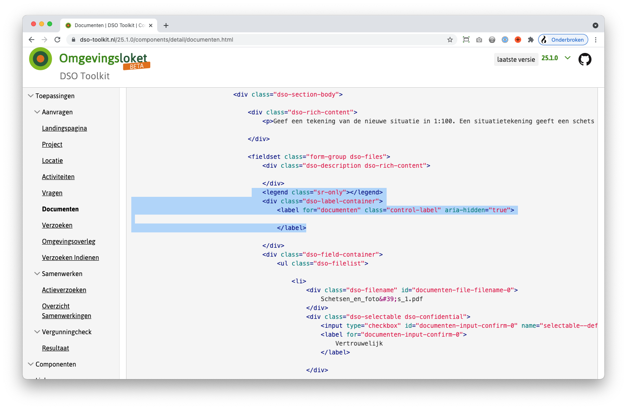Open the Extensions puzzle piece menu
Image resolution: width=627 pixels, height=409 pixels.
(x=530, y=40)
